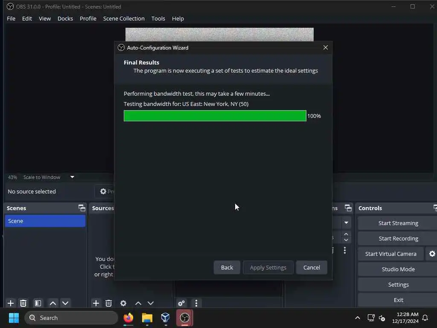Screen dimensions: 437x328
Task: Expand the Scale to Window dropdown
Action: pyautogui.click(x=72, y=177)
